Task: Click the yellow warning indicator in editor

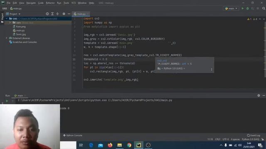Action: pos(249,19)
